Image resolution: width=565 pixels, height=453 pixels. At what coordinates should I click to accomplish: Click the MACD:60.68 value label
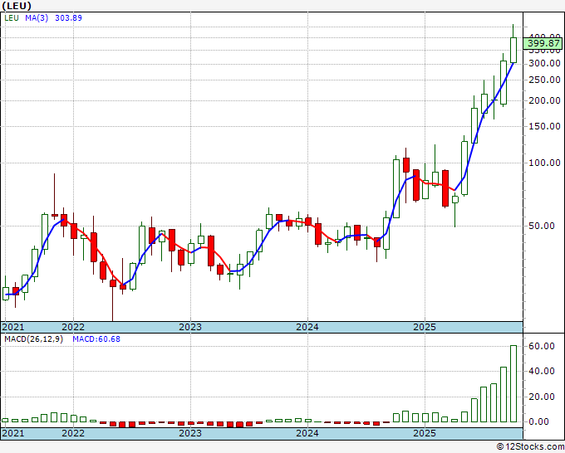click(x=96, y=339)
